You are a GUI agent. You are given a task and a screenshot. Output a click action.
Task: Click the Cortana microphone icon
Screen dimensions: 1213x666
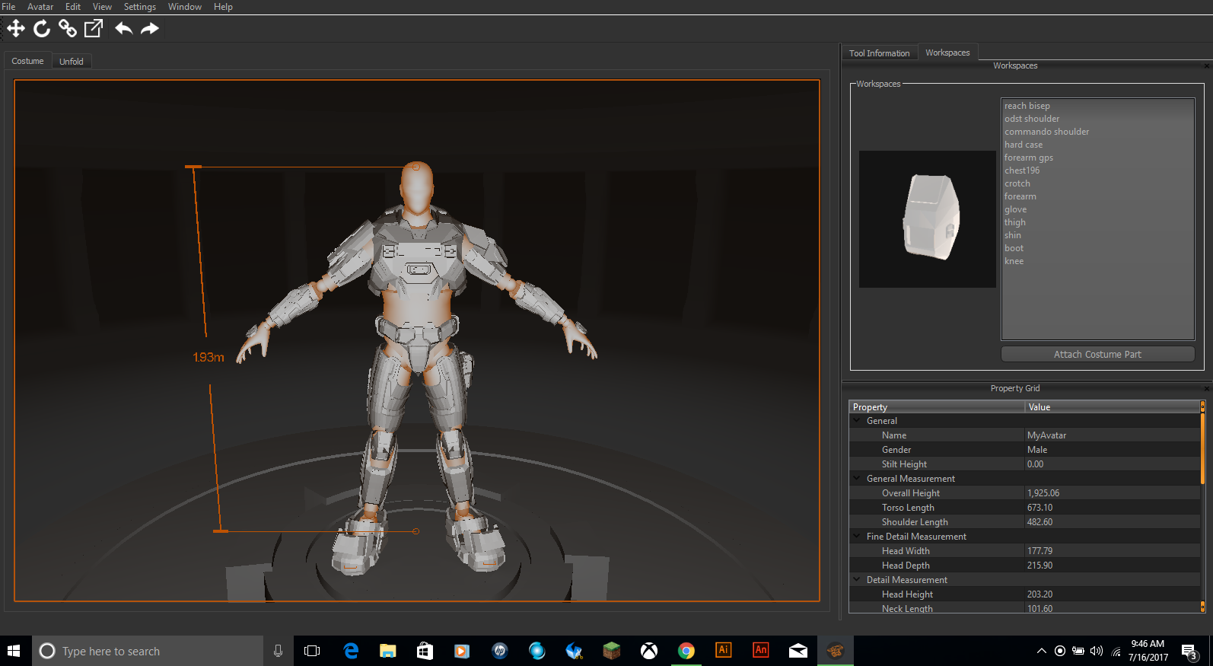coord(278,651)
